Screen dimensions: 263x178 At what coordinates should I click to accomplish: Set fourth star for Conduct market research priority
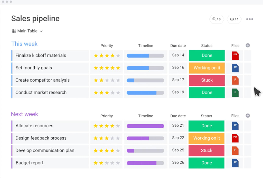coord(112,93)
